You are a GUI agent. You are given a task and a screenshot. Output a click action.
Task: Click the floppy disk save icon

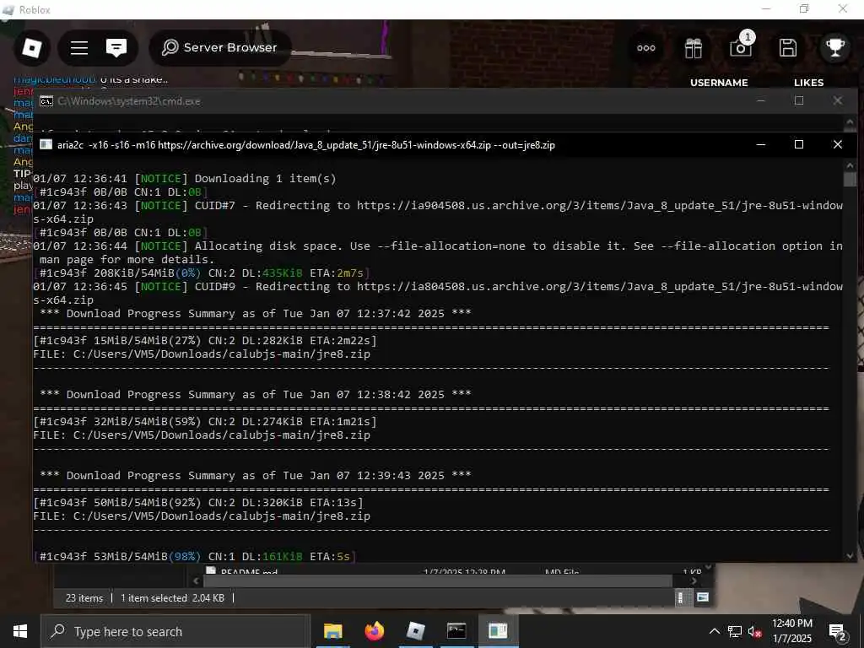pos(788,48)
